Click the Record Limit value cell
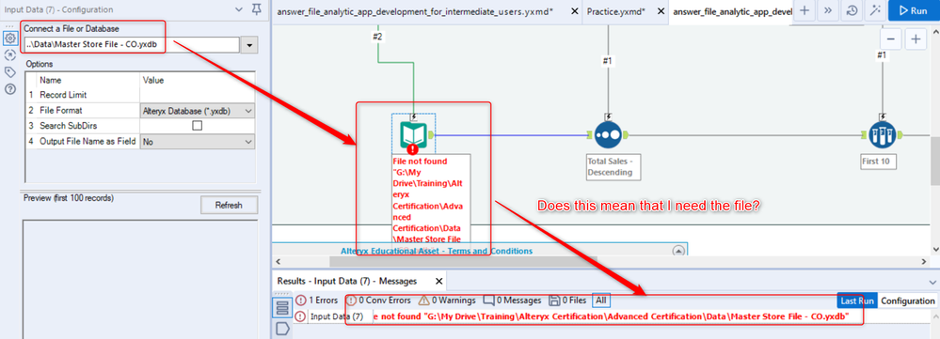Viewport: 940px width, 339px height. click(197, 95)
